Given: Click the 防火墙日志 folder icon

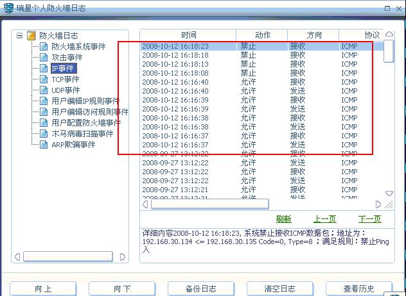Looking at the screenshot, I should [31, 35].
